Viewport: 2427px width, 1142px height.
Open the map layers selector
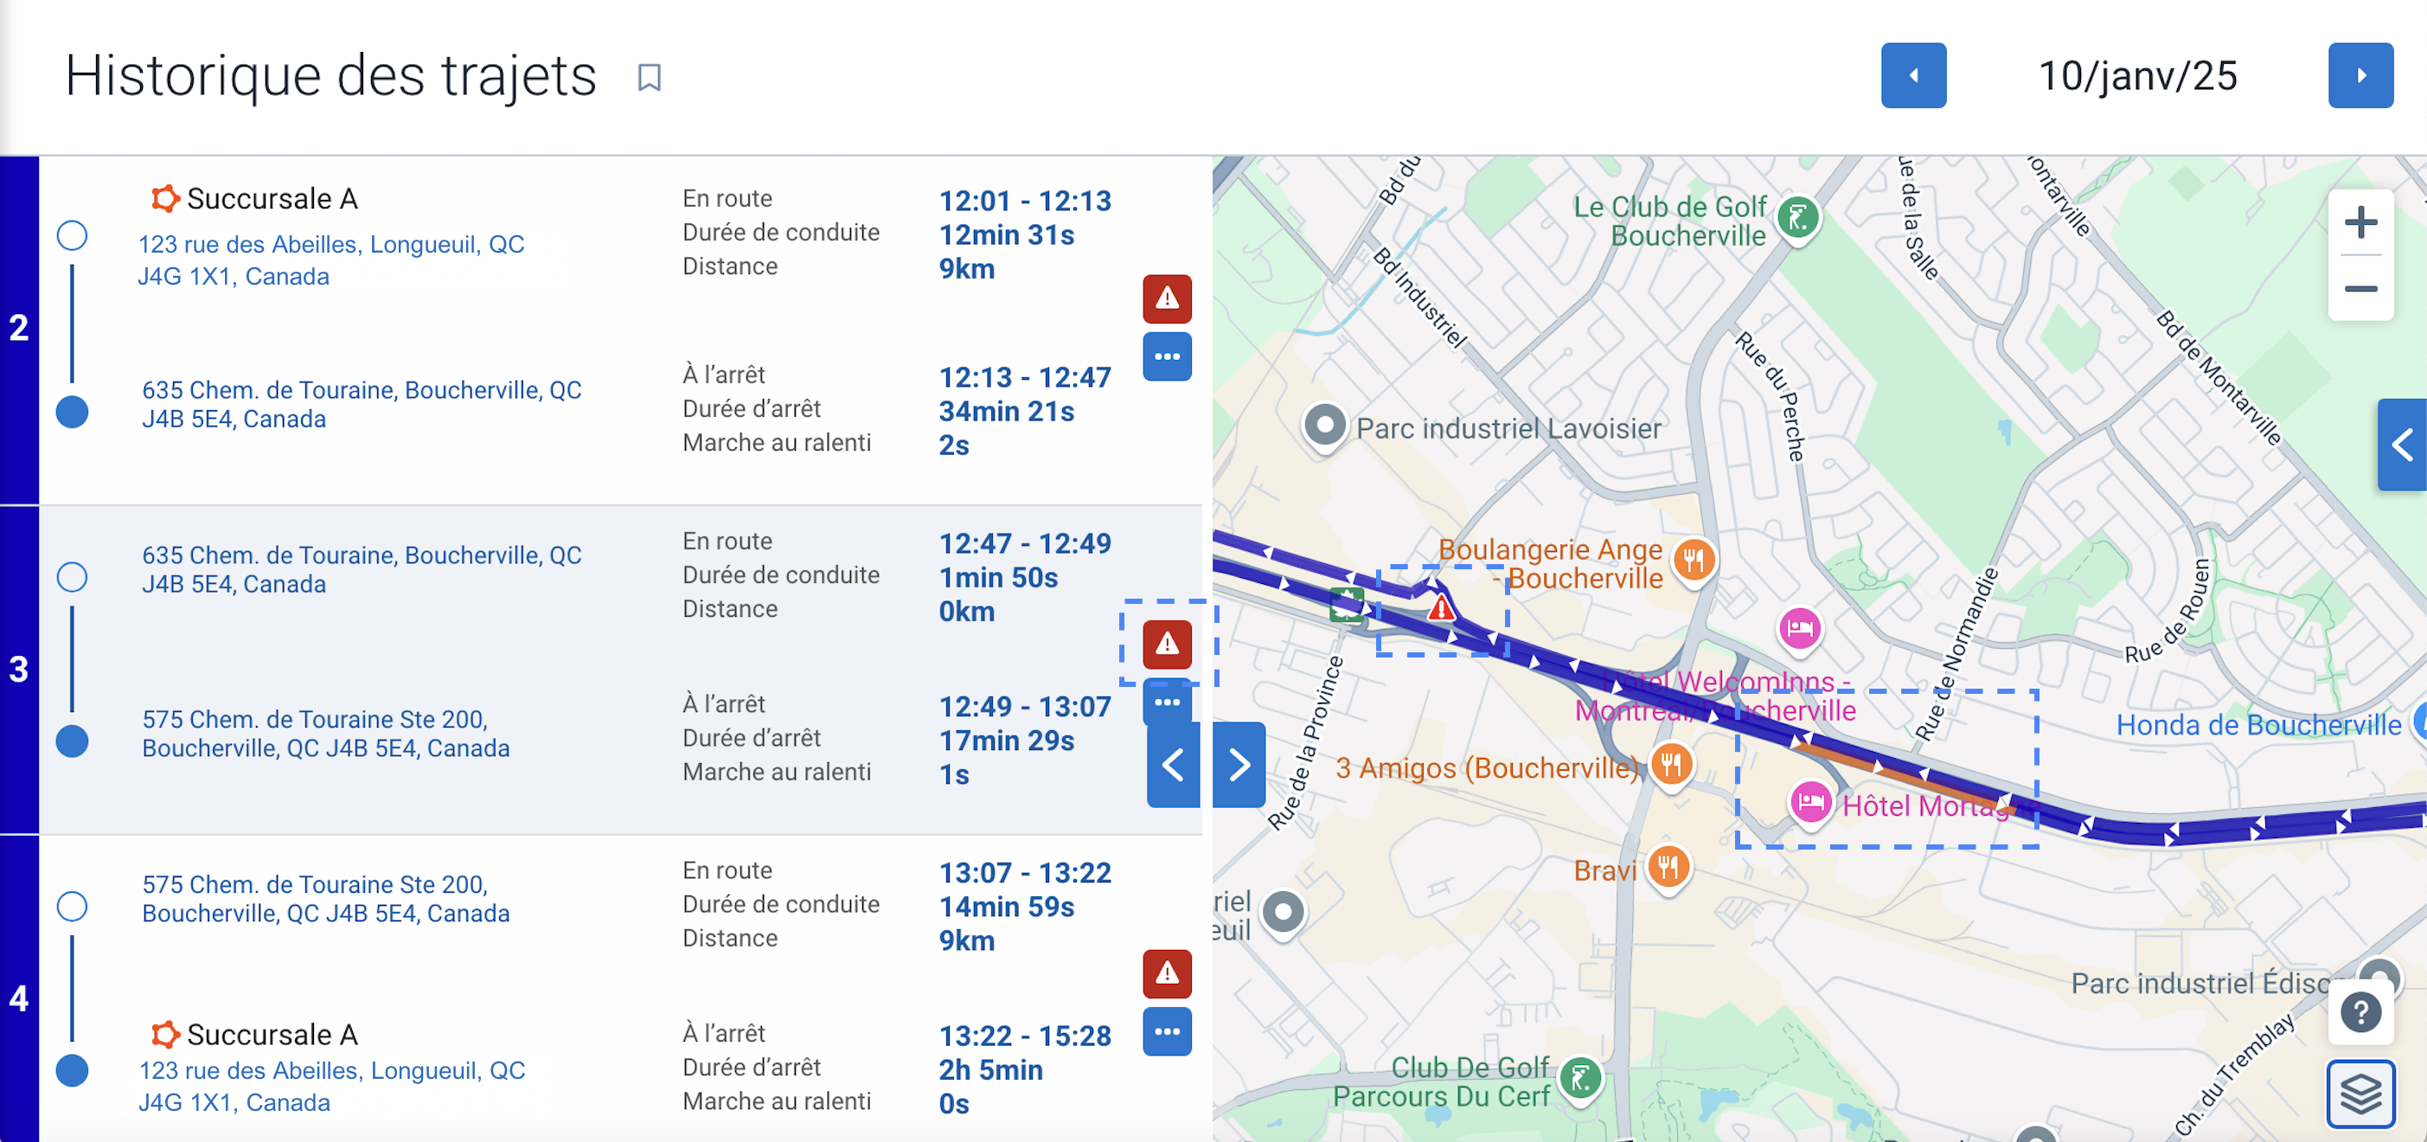click(2360, 1093)
